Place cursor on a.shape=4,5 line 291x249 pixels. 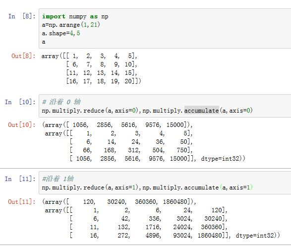(61, 33)
